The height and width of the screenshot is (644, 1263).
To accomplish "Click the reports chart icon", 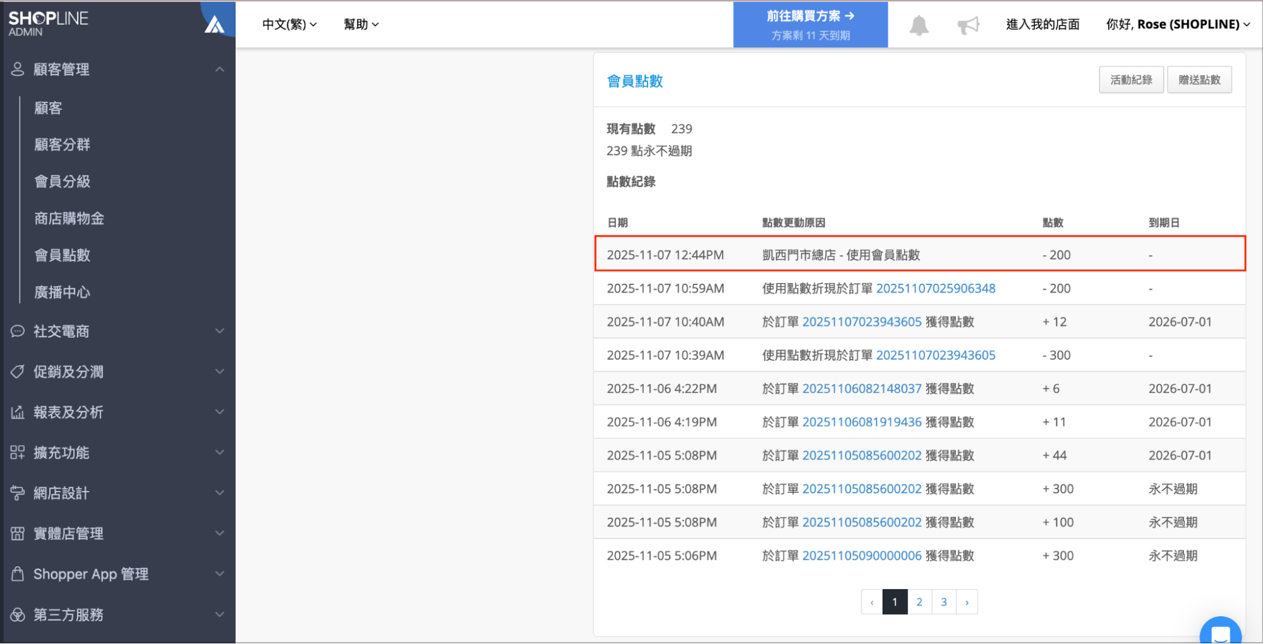I will 18,412.
